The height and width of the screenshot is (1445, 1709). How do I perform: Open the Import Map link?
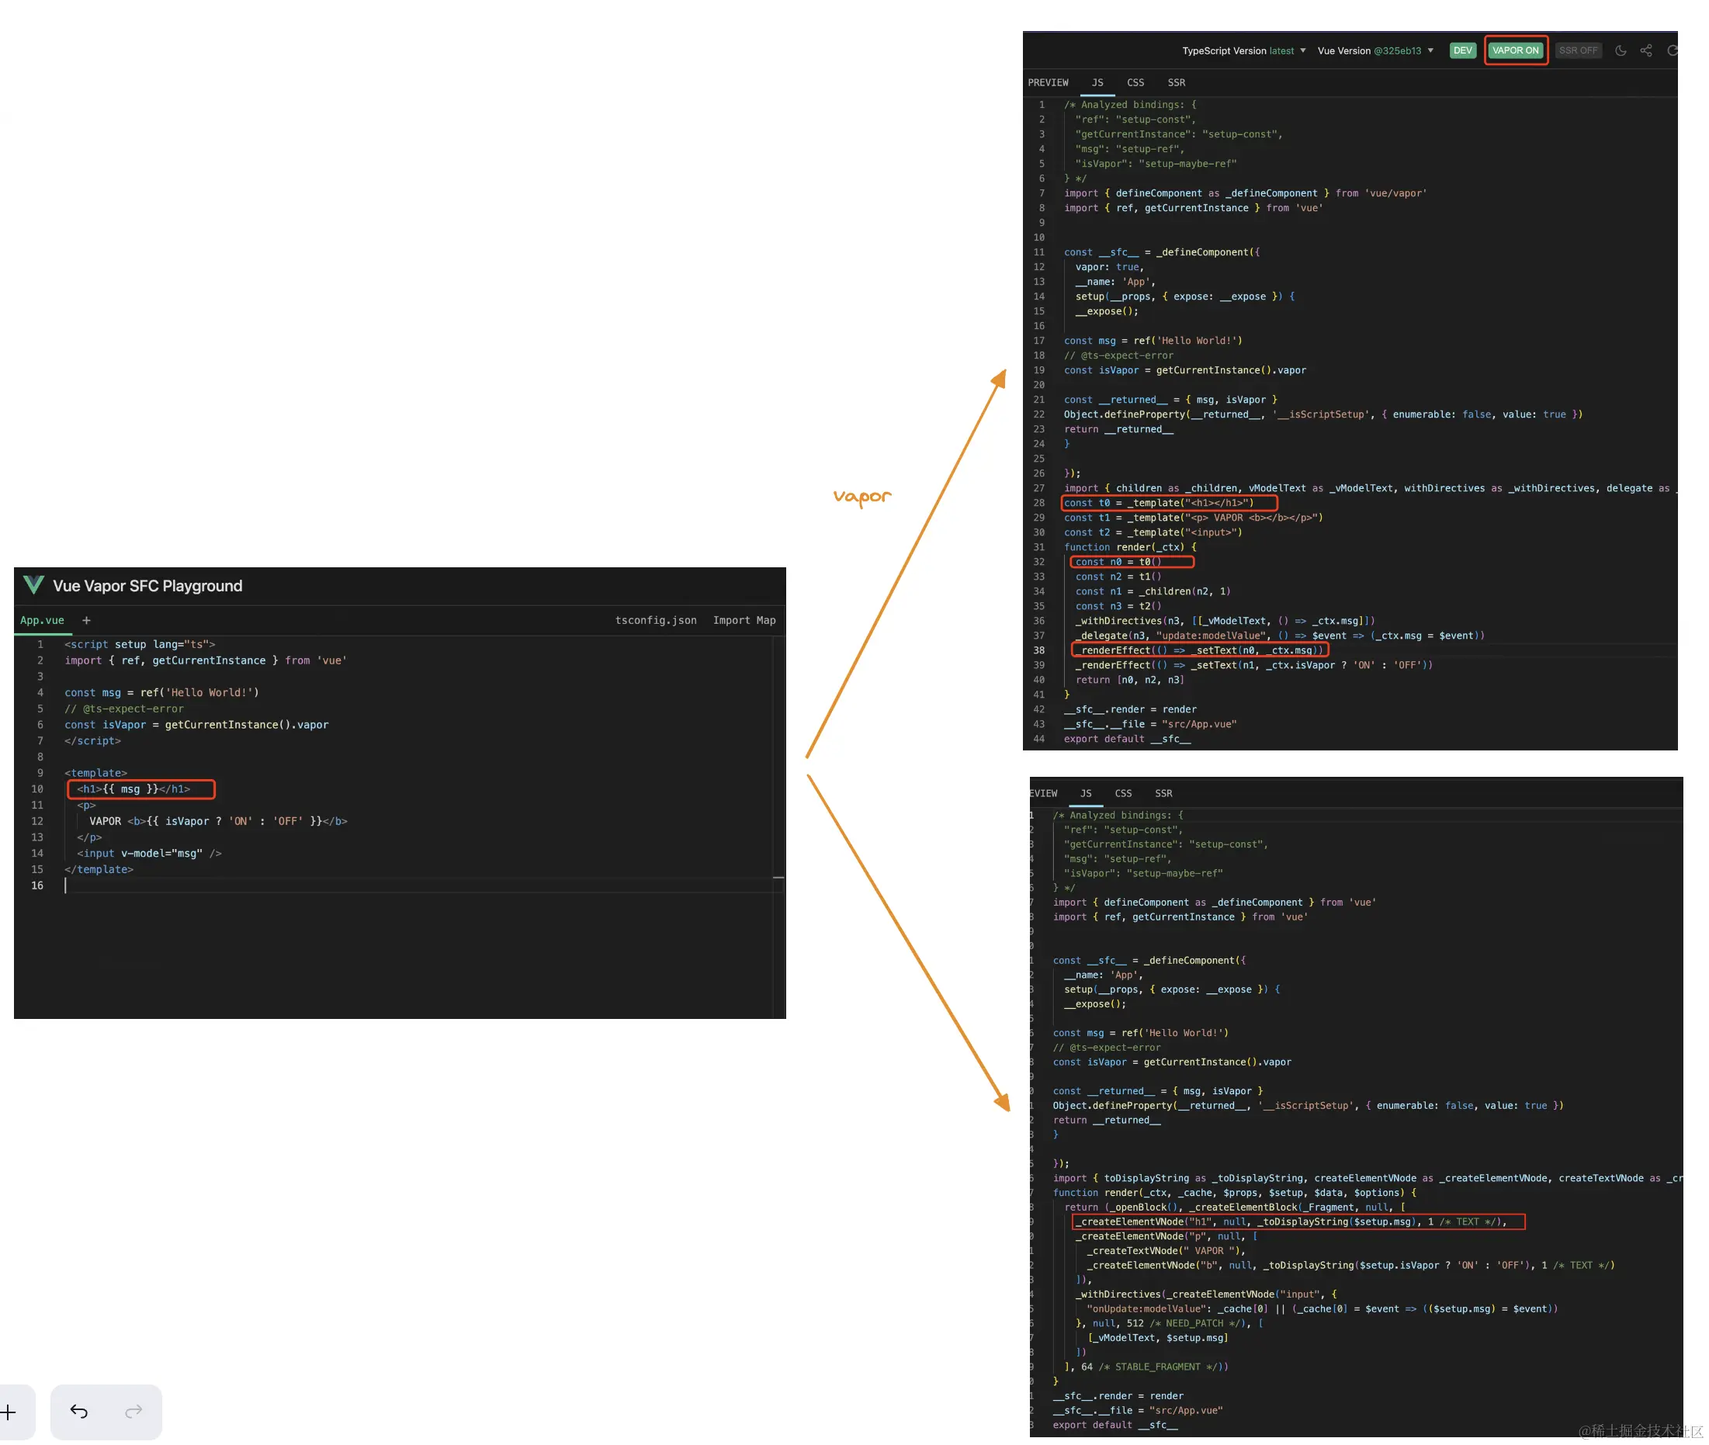744,620
